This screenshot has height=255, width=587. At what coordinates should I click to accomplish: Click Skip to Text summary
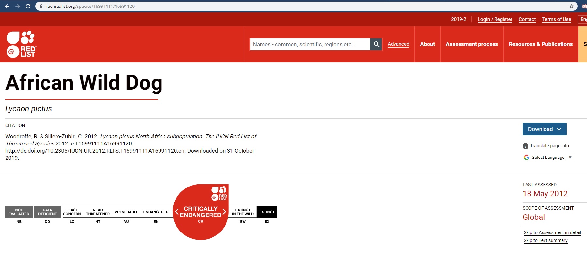coord(545,240)
